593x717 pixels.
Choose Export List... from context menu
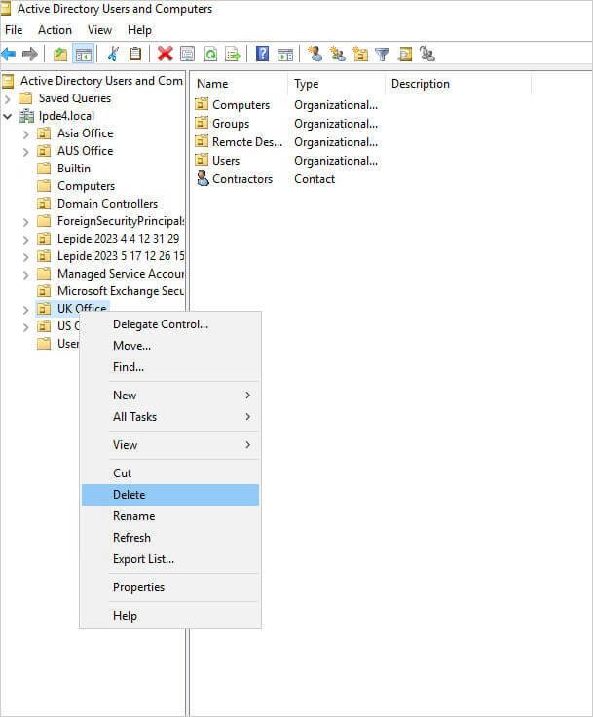pos(170,559)
